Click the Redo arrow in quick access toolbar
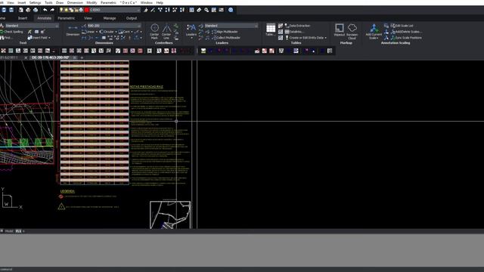The width and height of the screenshot is (484, 272). point(52,10)
